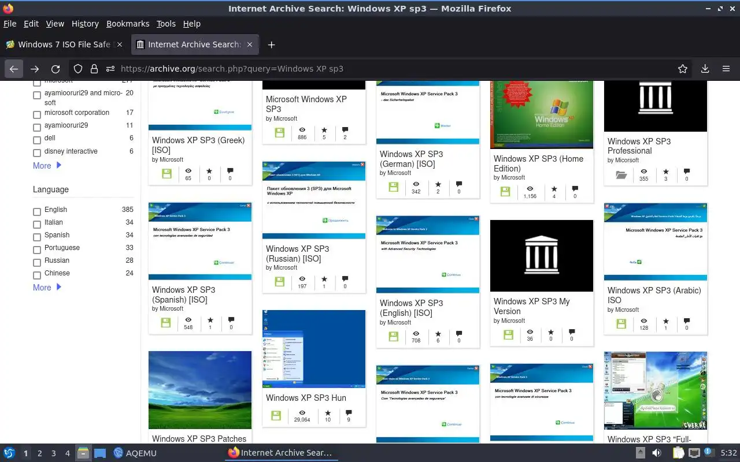Open the Tools menu

pos(166,24)
